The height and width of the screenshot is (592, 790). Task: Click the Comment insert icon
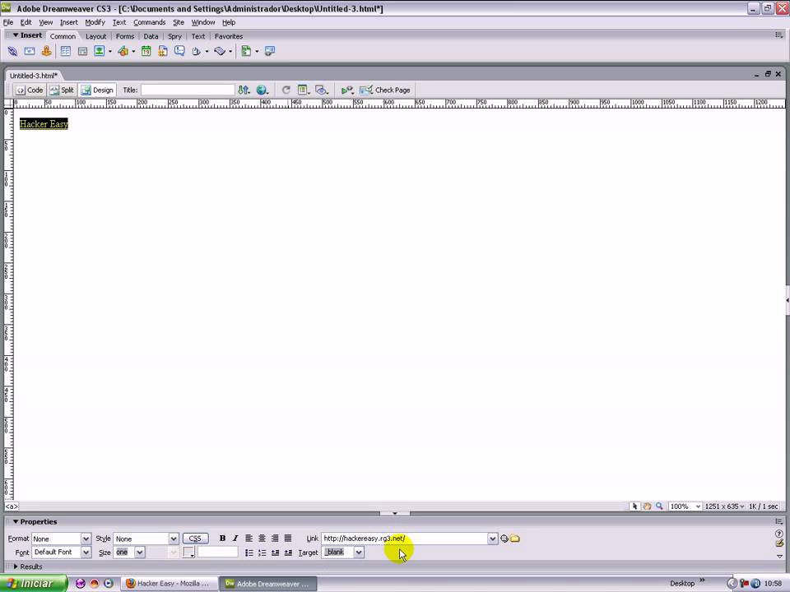(179, 51)
